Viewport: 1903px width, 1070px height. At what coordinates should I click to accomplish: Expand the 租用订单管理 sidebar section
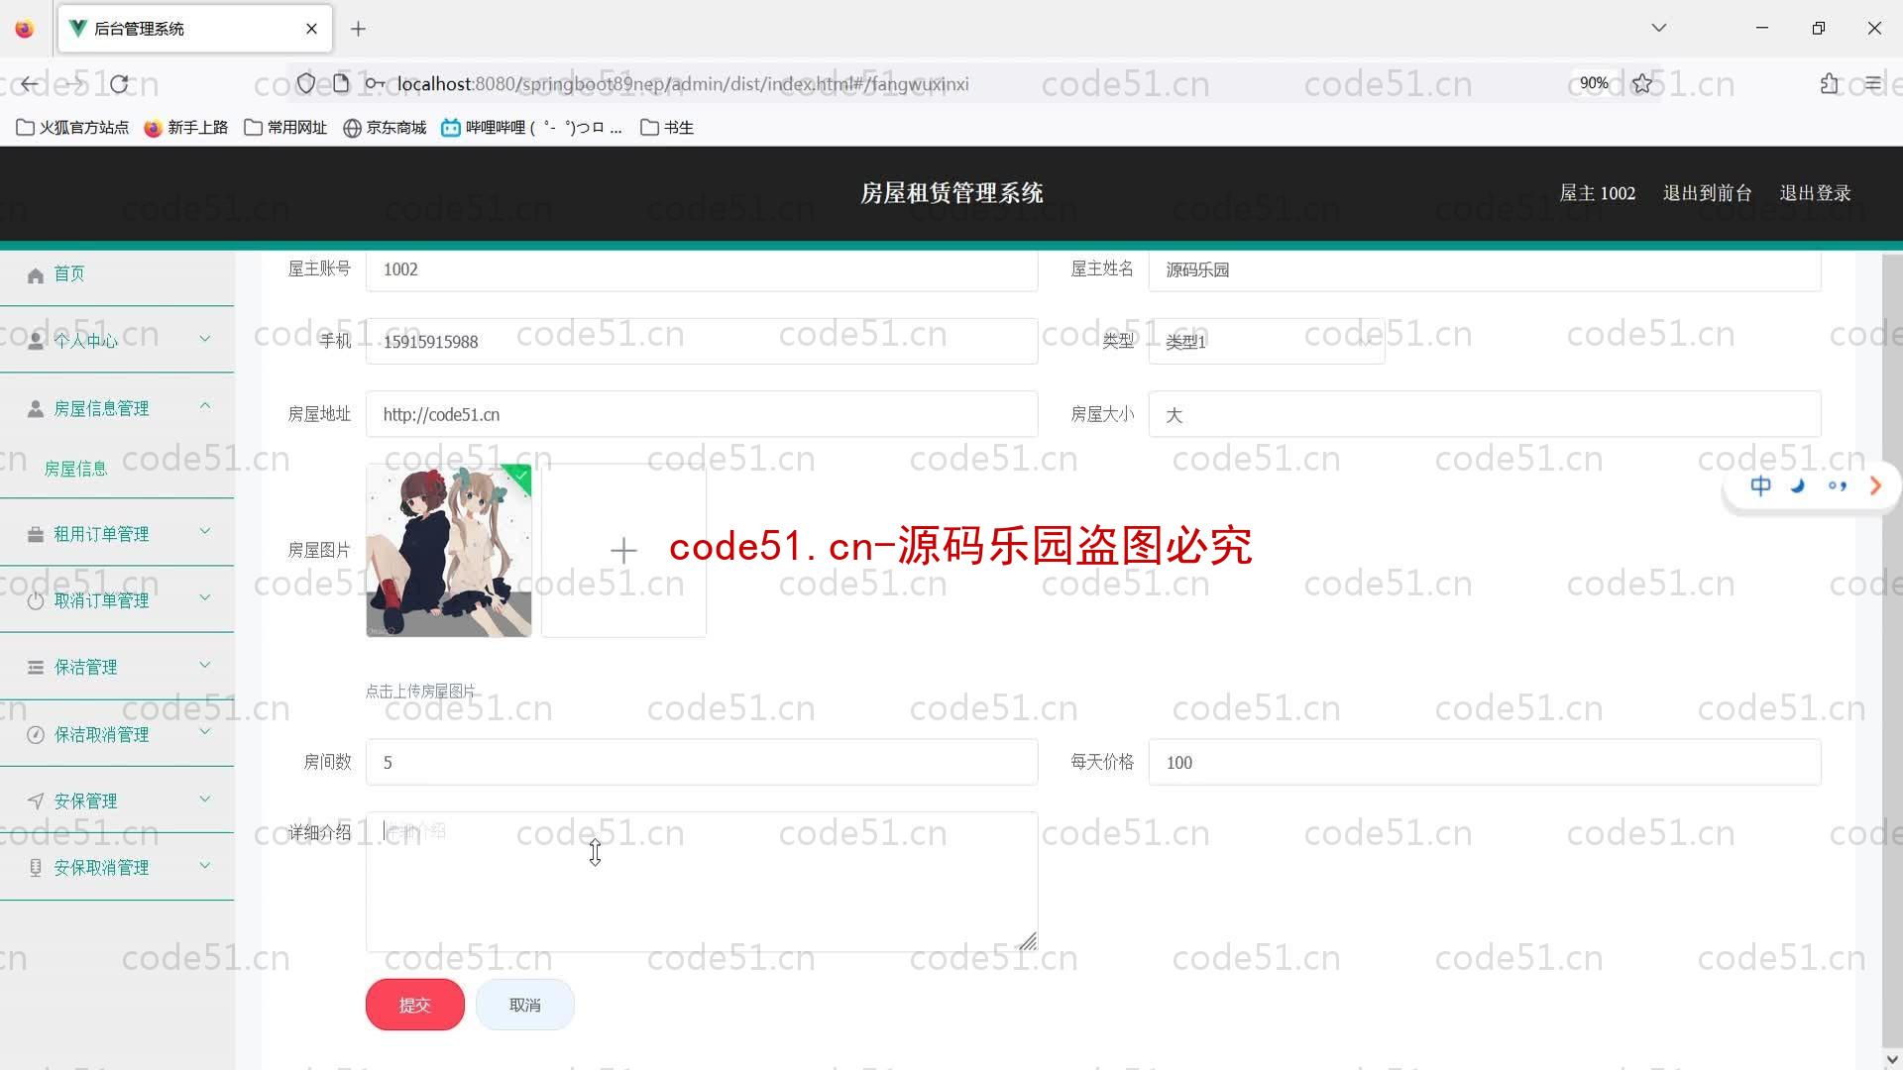(x=118, y=533)
